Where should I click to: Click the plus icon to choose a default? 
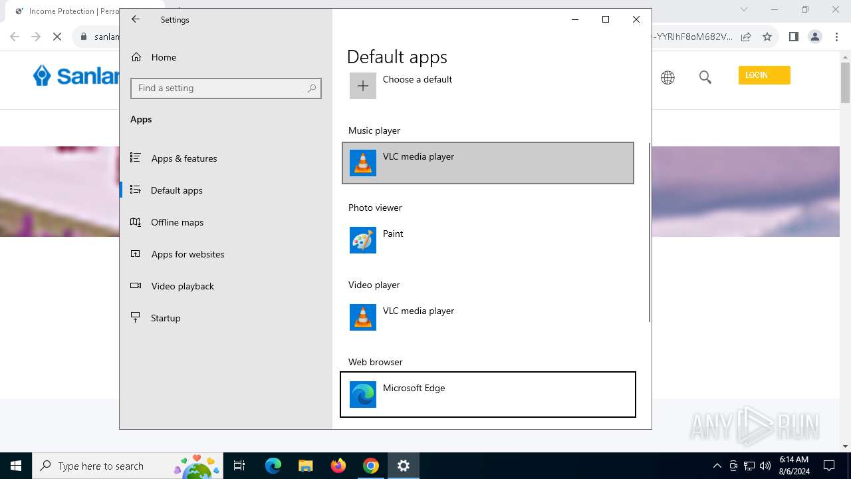pyautogui.click(x=363, y=86)
